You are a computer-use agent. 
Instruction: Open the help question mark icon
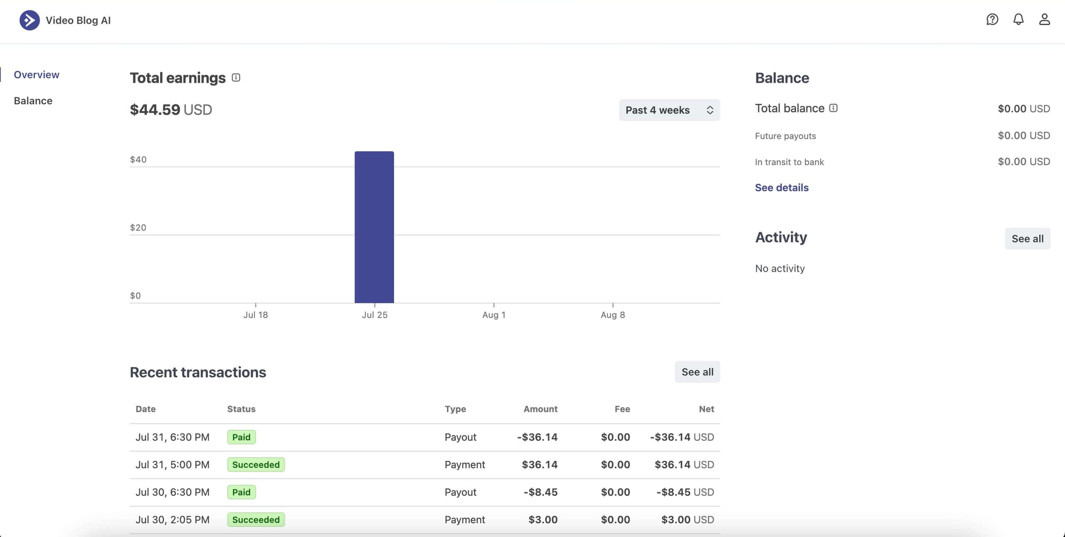992,20
